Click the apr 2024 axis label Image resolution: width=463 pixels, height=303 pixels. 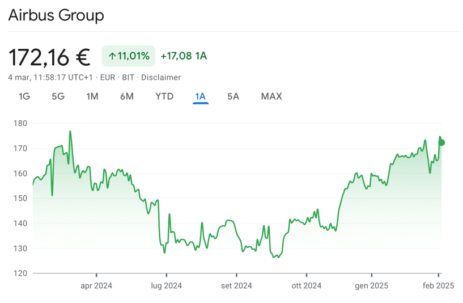[96, 286]
